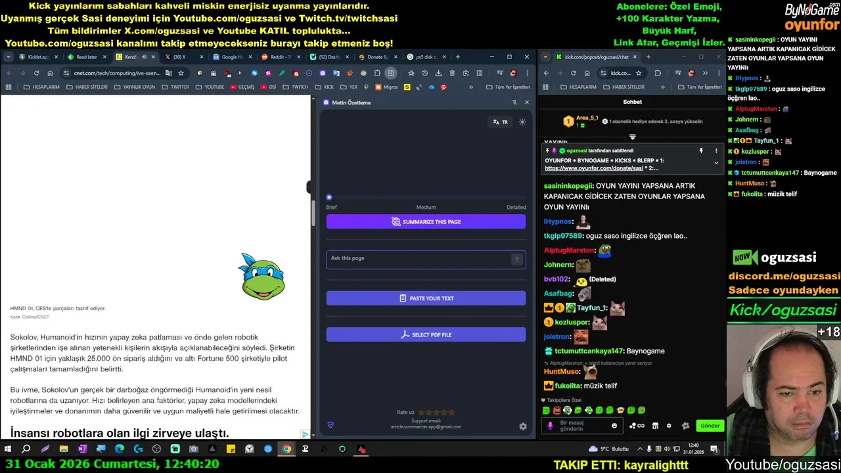
Task: Select the Medium summary length label
Action: tap(426, 207)
